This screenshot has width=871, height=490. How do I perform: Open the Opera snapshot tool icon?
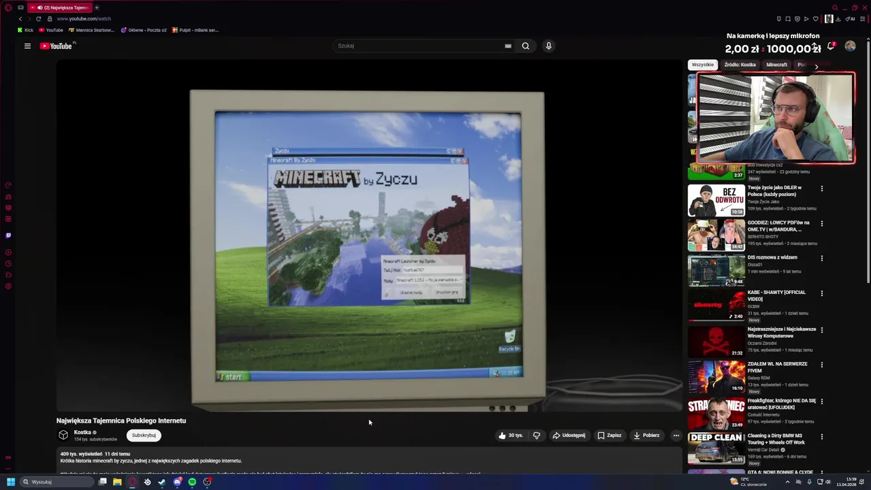coord(788,19)
